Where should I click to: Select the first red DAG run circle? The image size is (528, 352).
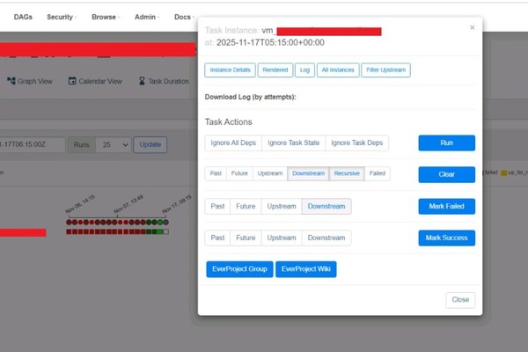point(69,223)
